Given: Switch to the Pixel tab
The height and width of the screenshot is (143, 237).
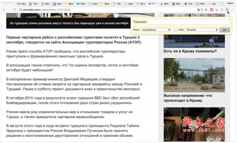Looking at the screenshot, I should coord(200,4).
